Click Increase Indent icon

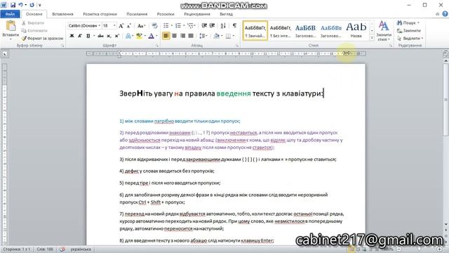[212, 26]
